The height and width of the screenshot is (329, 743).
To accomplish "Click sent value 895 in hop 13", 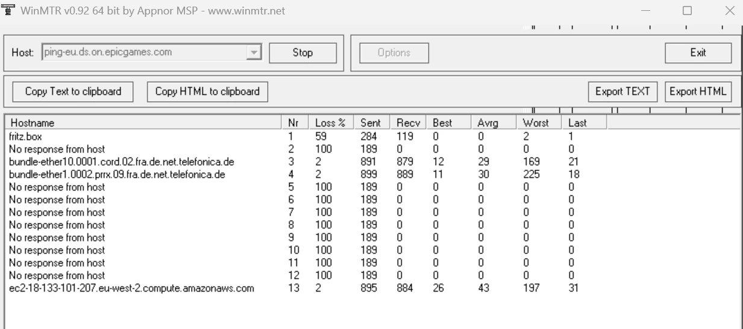I will (368, 288).
